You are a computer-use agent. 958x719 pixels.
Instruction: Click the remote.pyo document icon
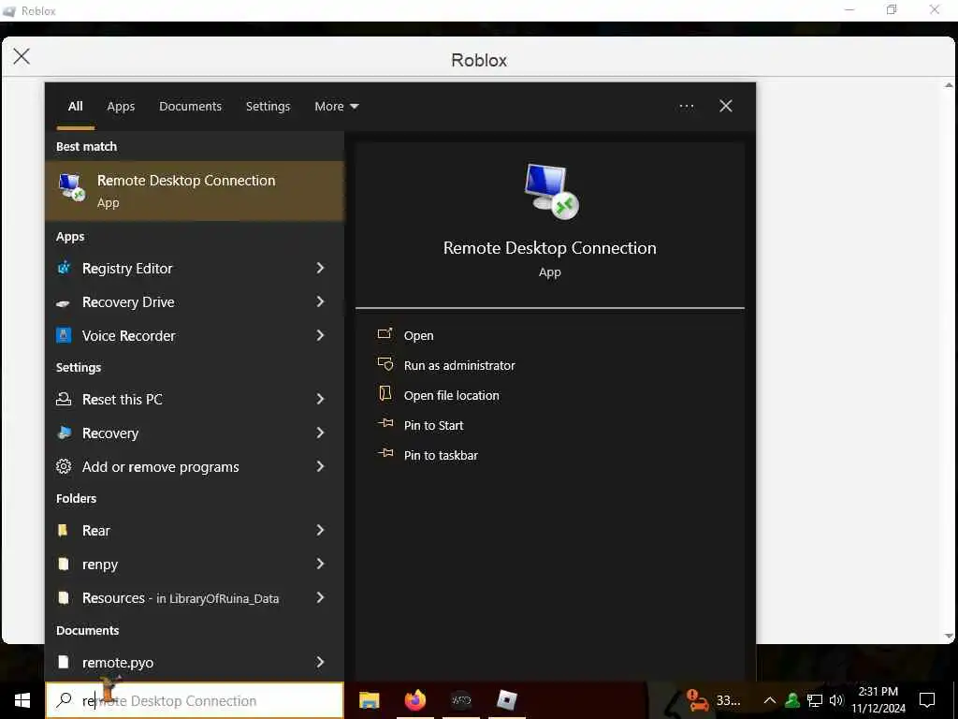pos(63,662)
